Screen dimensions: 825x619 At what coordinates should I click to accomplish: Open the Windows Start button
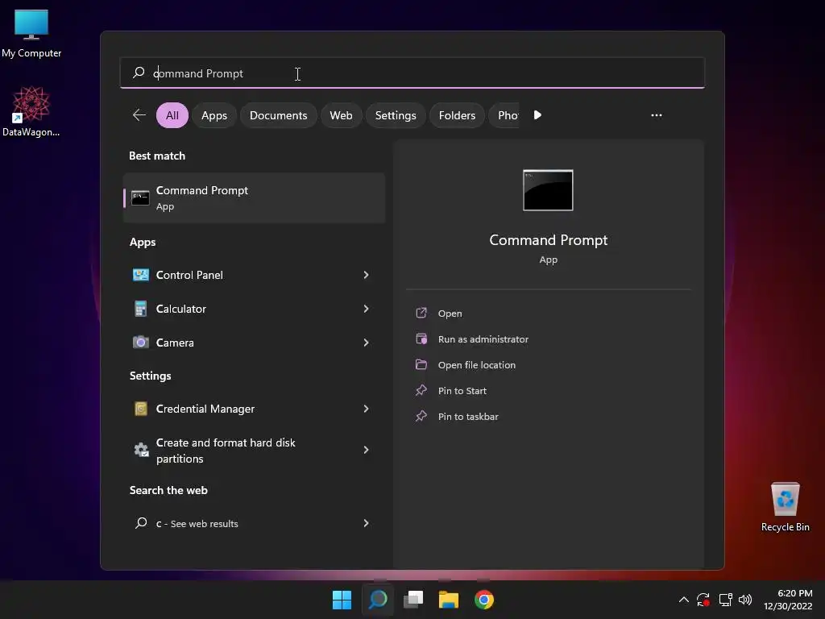(342, 600)
